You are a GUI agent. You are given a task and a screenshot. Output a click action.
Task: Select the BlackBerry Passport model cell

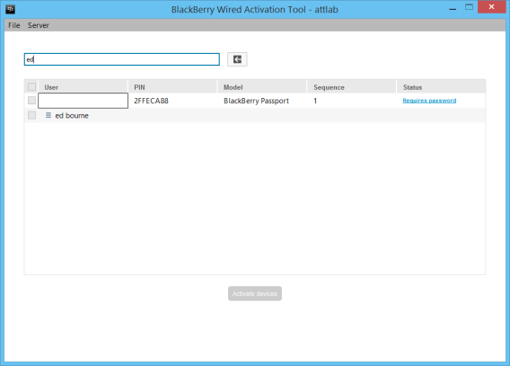coord(256,101)
